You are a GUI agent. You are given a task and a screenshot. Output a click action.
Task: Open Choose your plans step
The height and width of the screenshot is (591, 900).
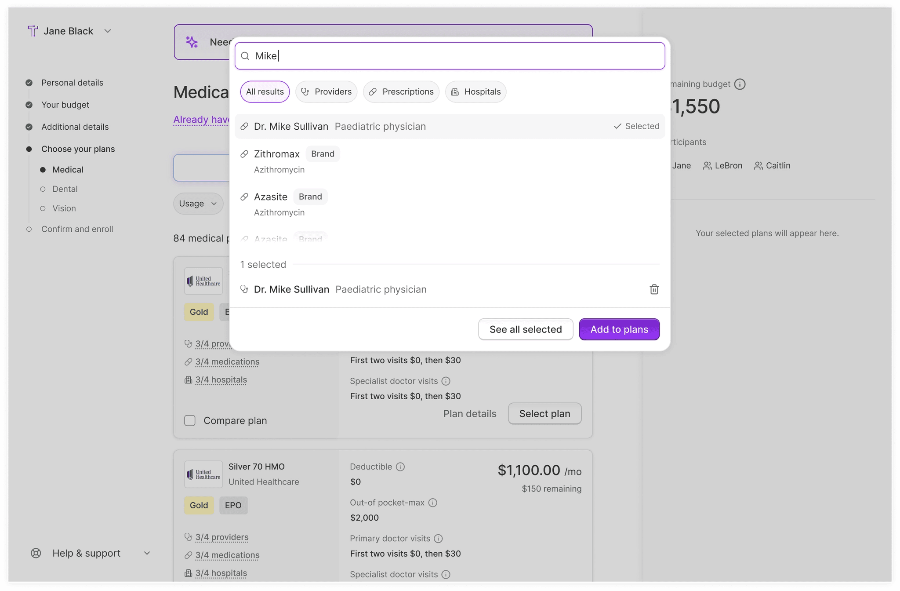[78, 149]
